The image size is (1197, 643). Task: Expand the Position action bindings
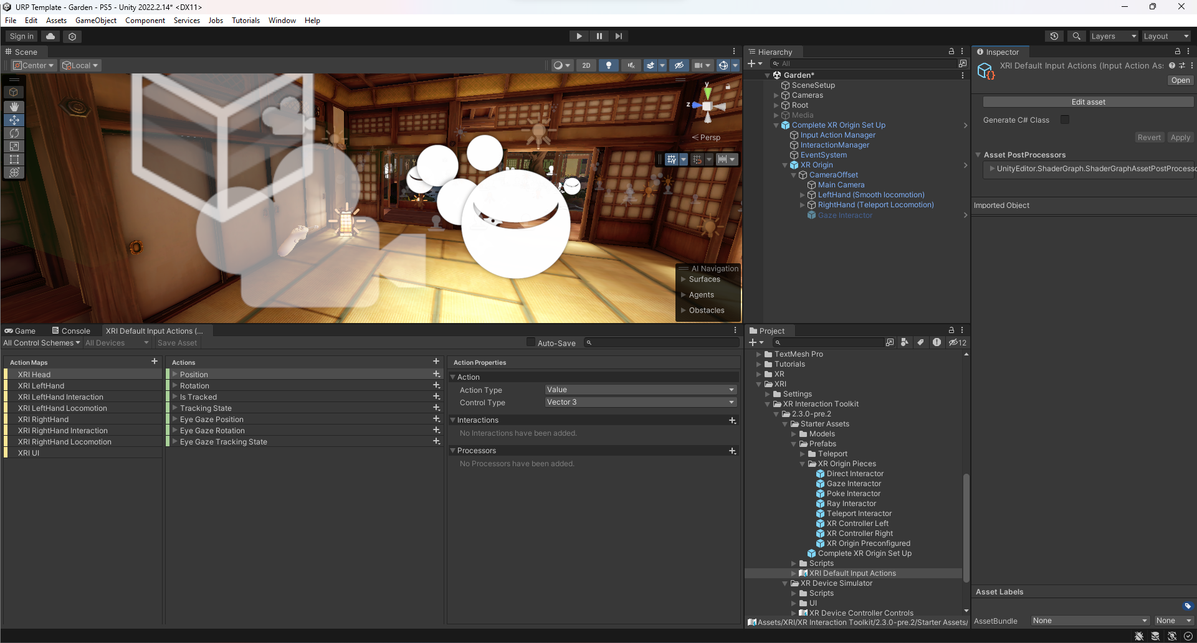pyautogui.click(x=175, y=374)
